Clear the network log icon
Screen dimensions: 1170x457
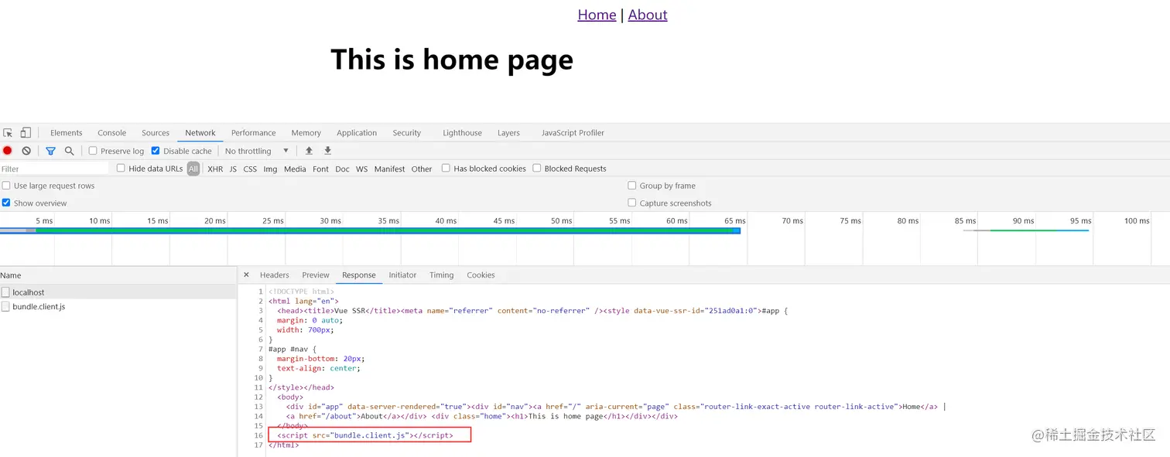pos(26,151)
